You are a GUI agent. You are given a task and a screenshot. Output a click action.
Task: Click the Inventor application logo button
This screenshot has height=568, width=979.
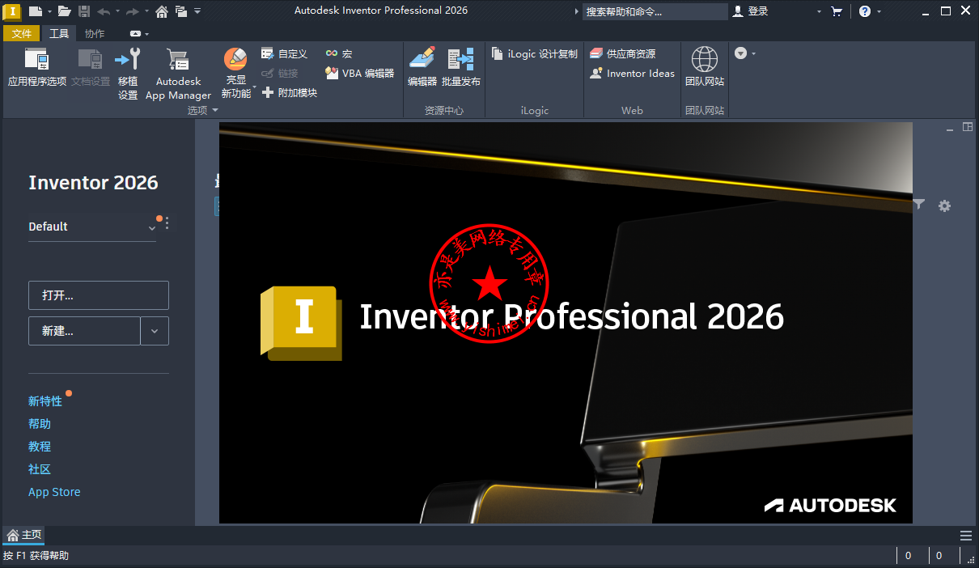pos(11,11)
